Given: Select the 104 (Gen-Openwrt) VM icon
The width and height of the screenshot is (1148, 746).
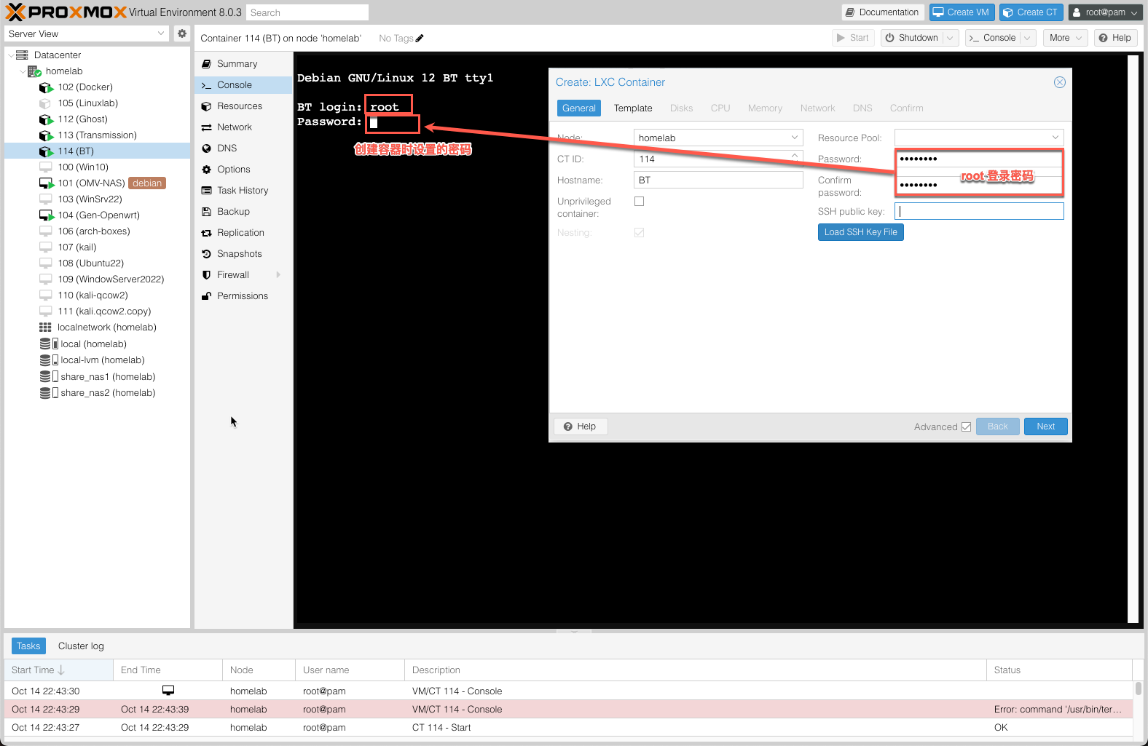Looking at the screenshot, I should click(46, 215).
